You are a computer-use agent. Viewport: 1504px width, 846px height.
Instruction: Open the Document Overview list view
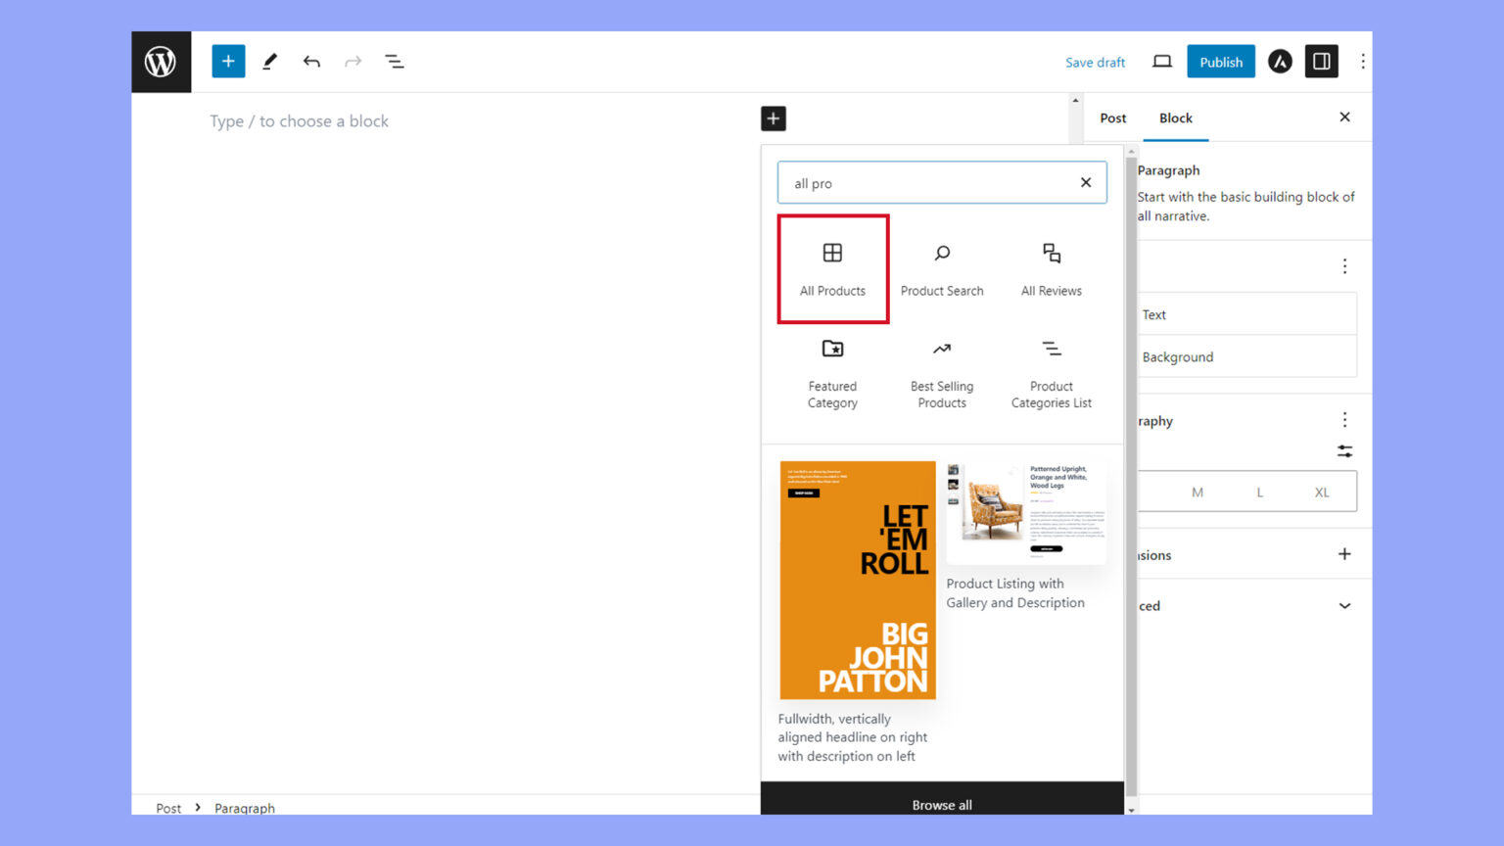pos(395,61)
